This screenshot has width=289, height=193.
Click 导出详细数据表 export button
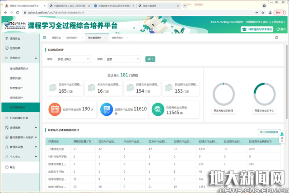pyautogui.click(x=269, y=132)
